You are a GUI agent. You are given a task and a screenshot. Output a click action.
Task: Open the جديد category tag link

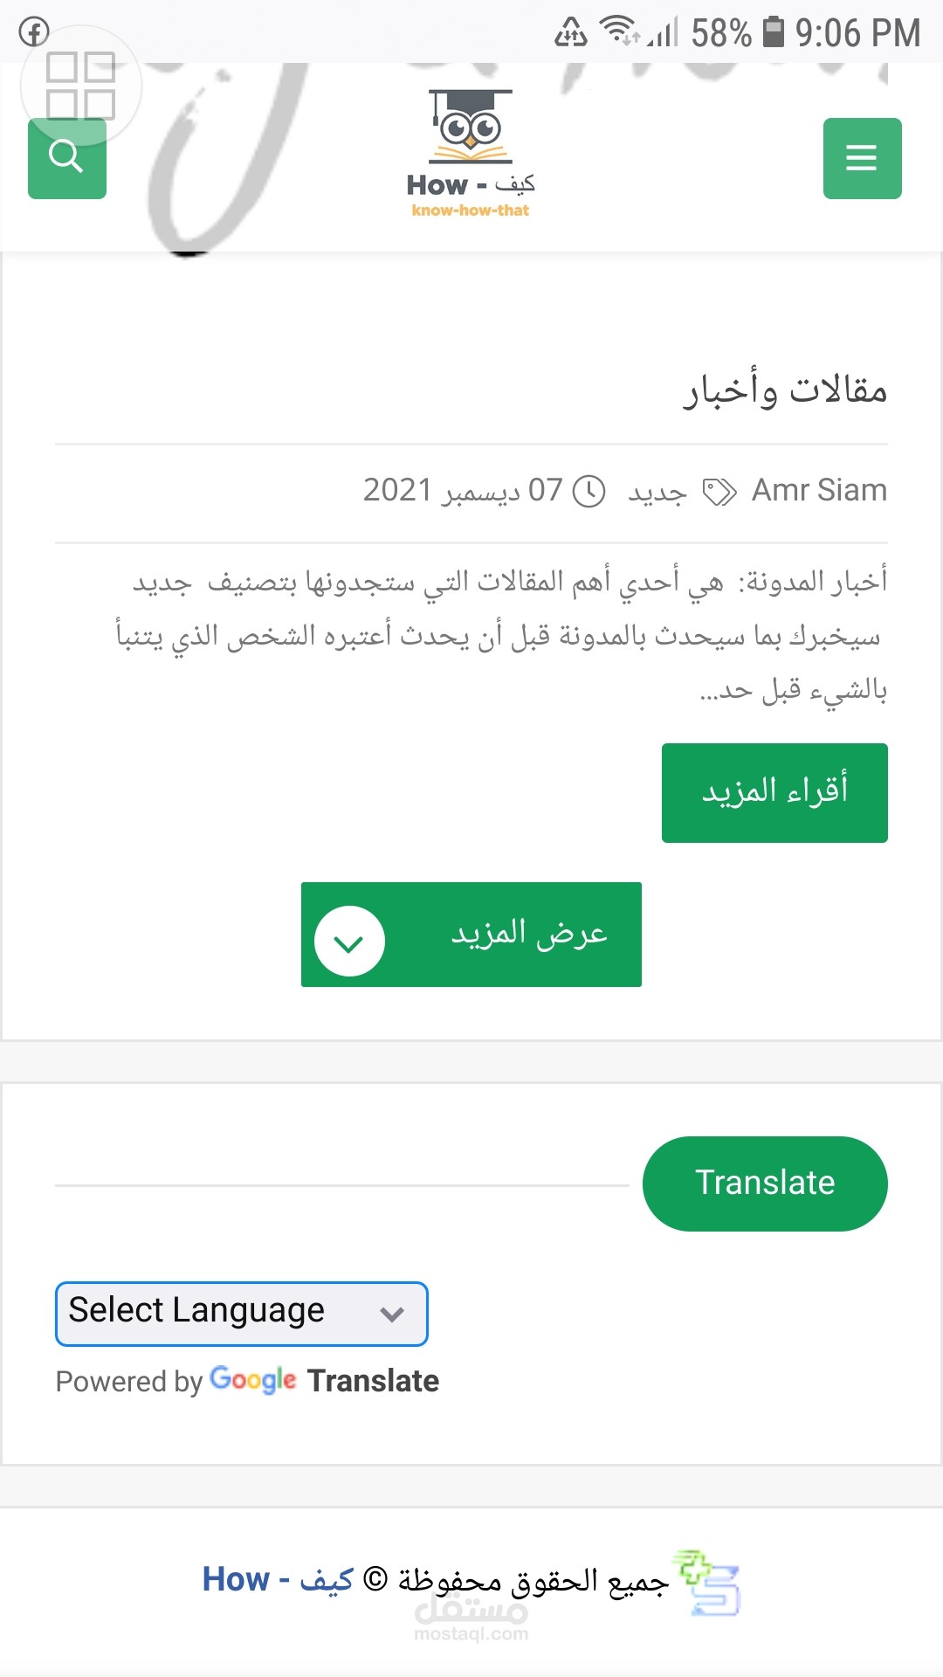(657, 492)
